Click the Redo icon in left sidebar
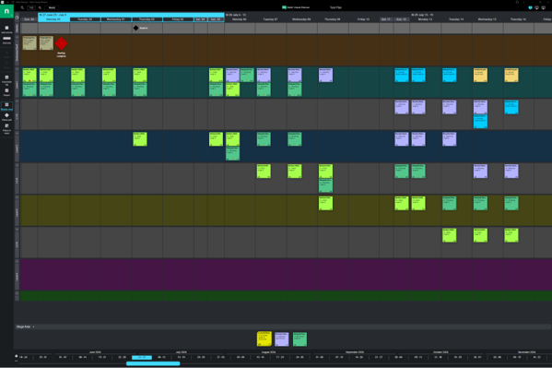Screen dimensions: 552x368 6,63
